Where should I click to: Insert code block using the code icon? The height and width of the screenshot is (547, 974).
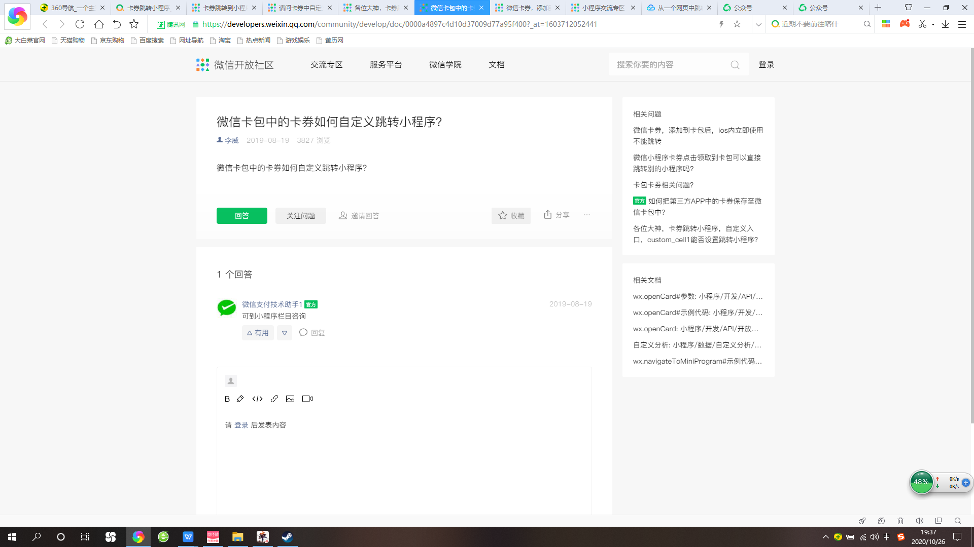click(x=257, y=399)
